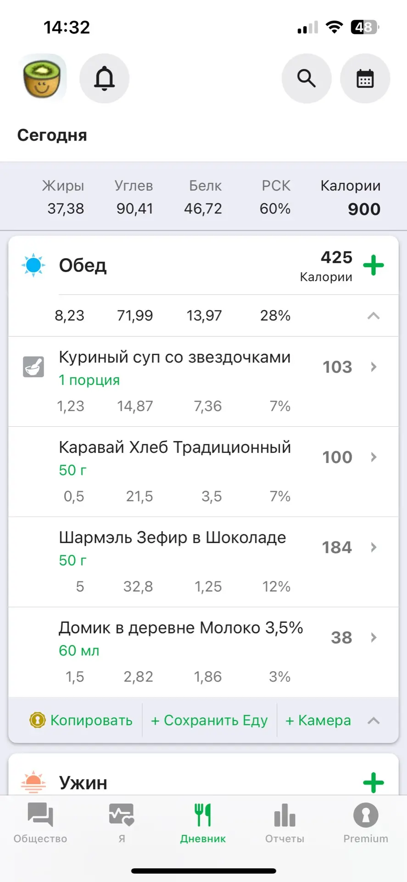Open notifications bell
This screenshot has width=407, height=882.
tap(104, 79)
